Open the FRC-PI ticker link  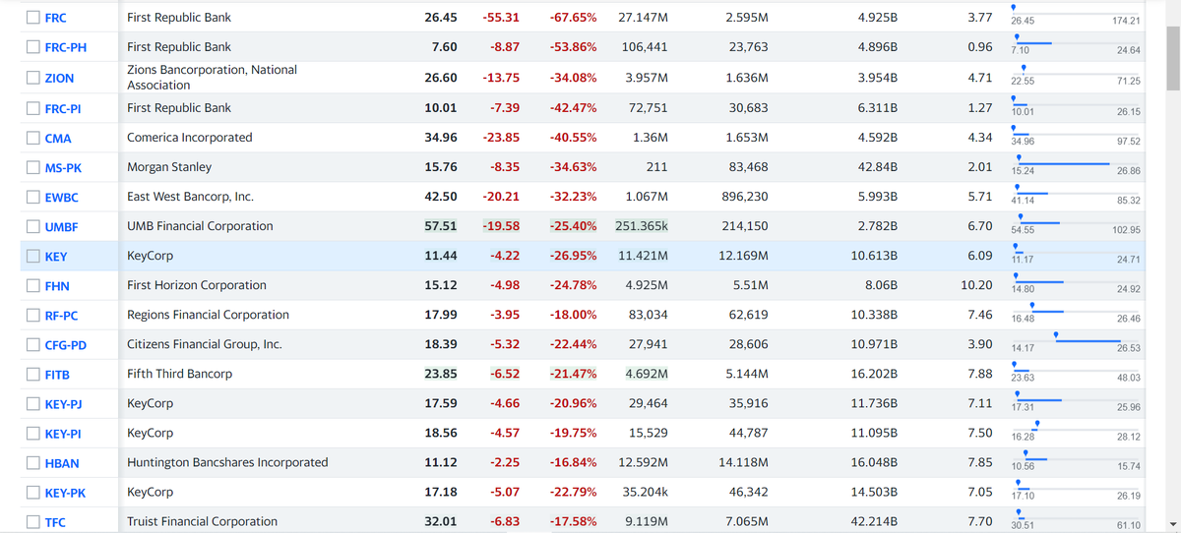tap(63, 110)
